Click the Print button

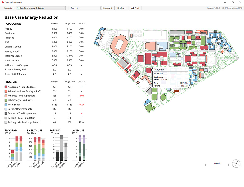135,8
